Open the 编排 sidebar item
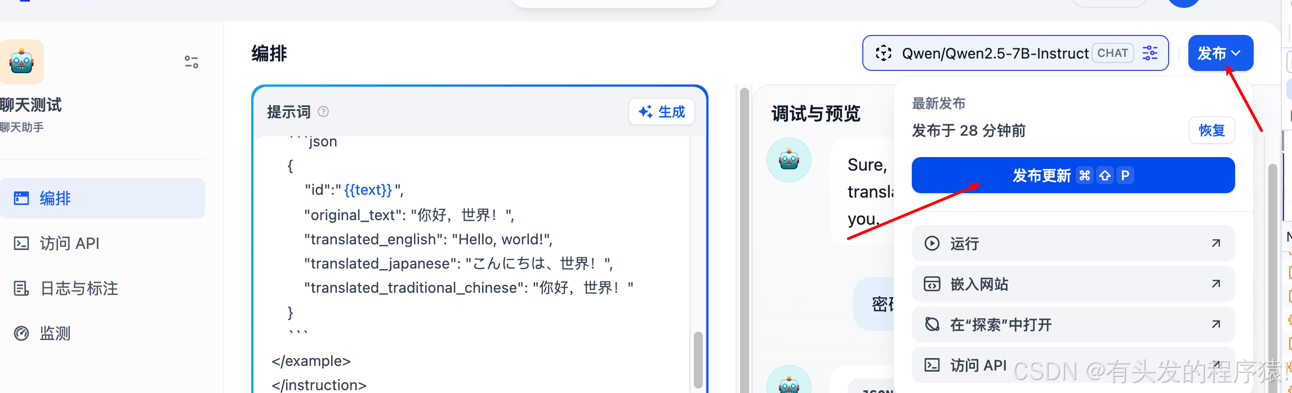This screenshot has width=1292, height=393. pos(103,198)
